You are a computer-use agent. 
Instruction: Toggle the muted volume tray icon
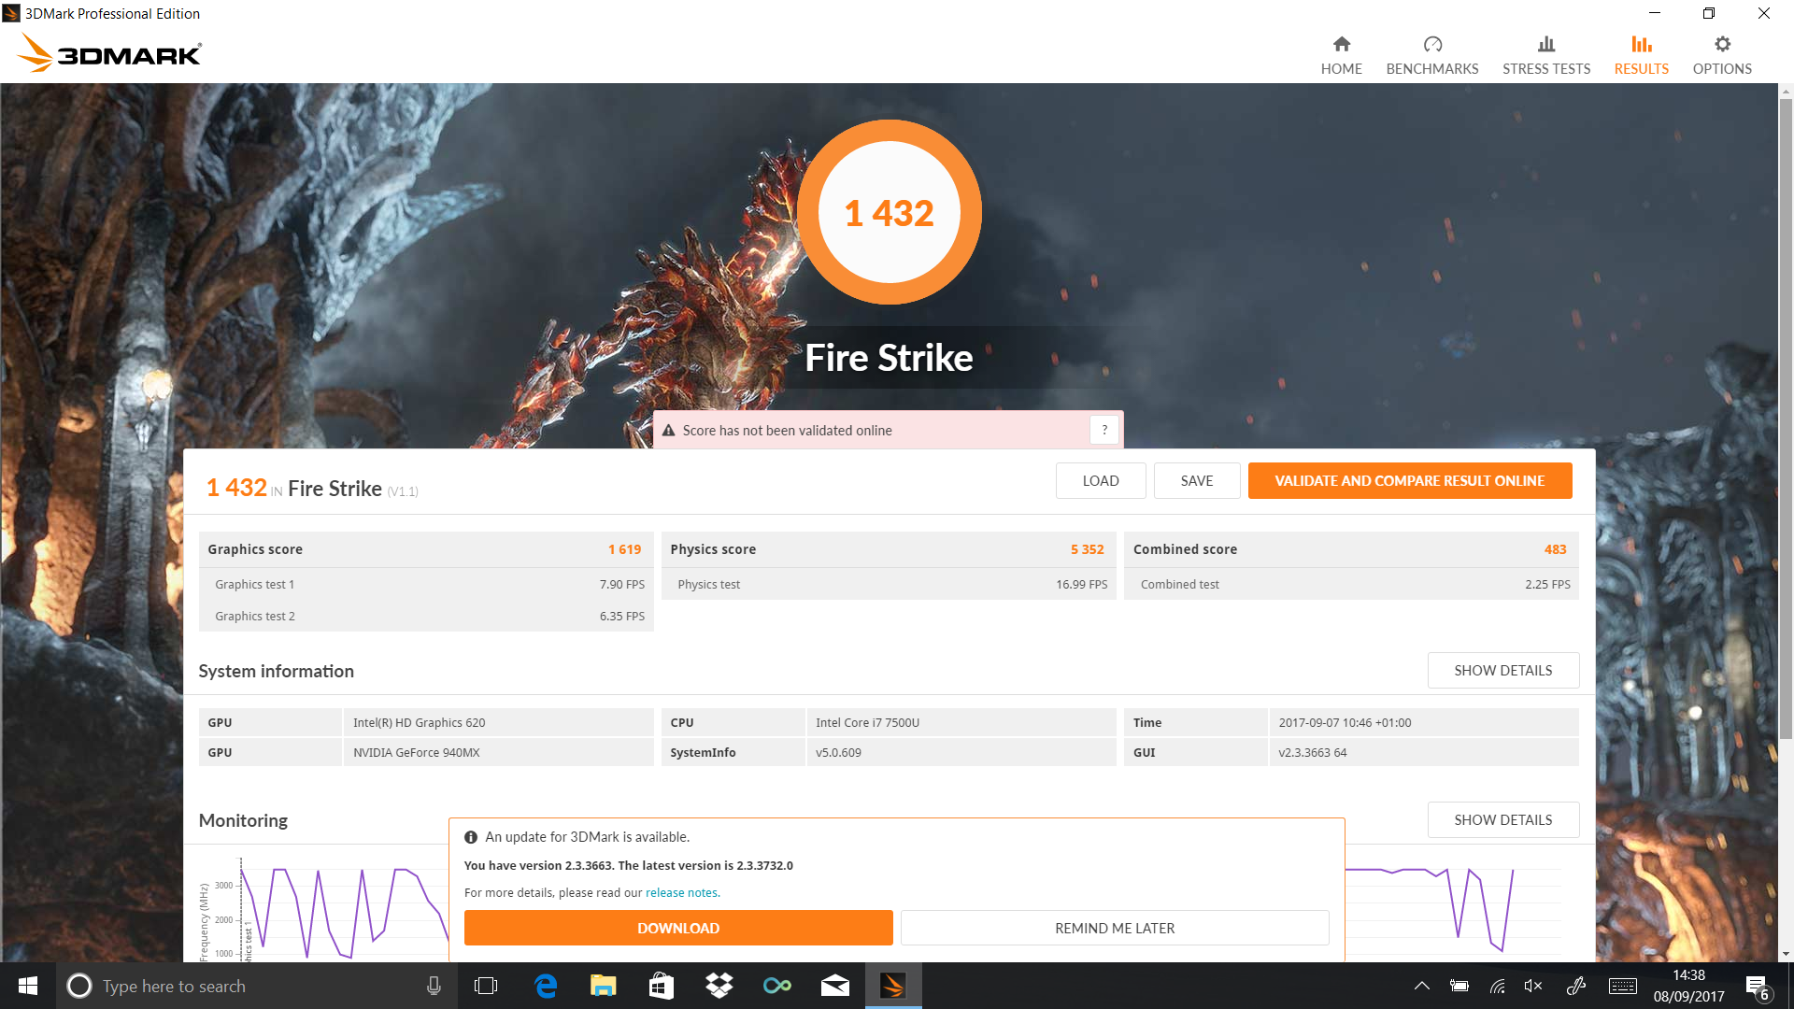tap(1532, 986)
